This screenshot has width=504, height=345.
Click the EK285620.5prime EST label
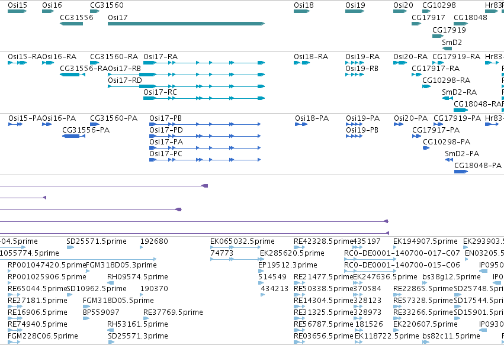click(292, 253)
